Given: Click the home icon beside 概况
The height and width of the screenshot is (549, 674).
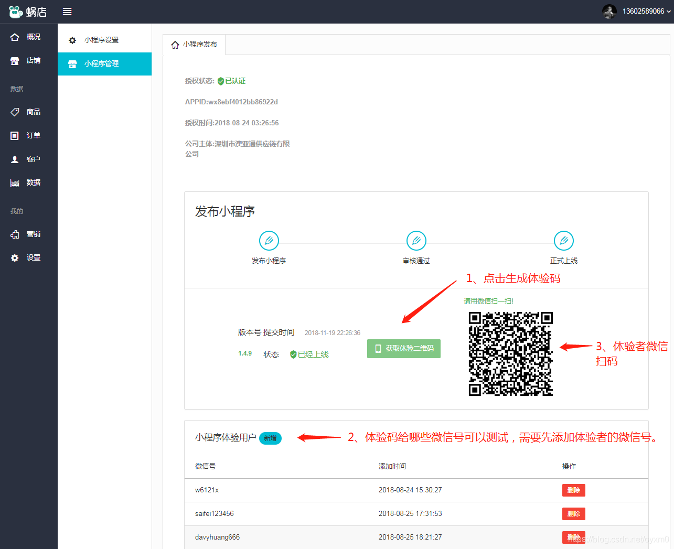Looking at the screenshot, I should (x=15, y=37).
